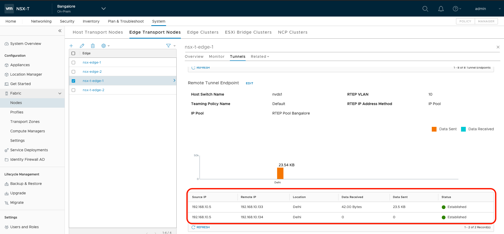Tick the nsx-t-edge-2 checkbox
This screenshot has width=504, height=234.
point(74,90)
